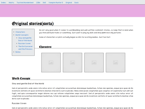Viewport: 145px width, 109px height.
Task: Jump to Notes from the contents box
Action: point(18,52)
